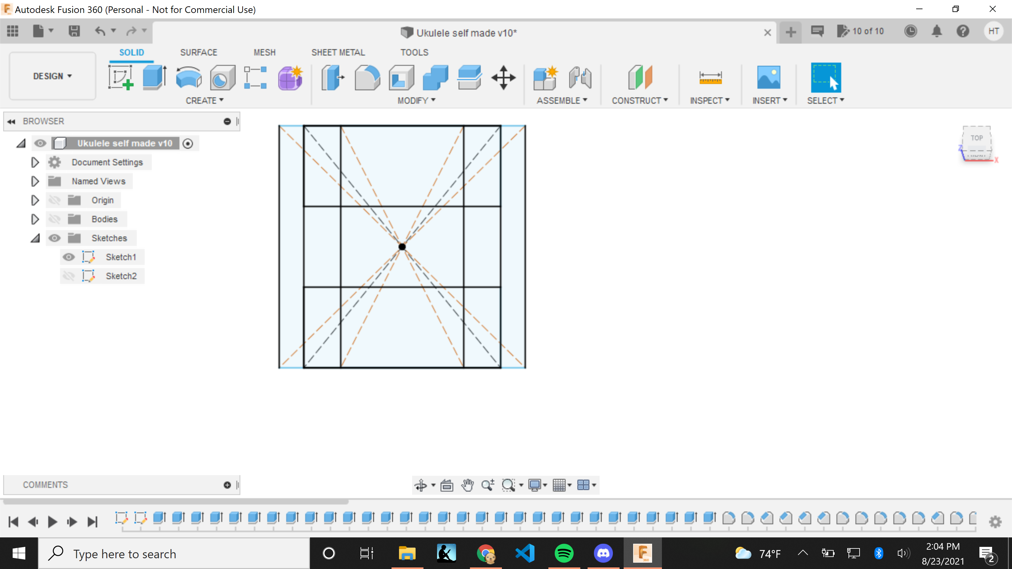Hide Sketch1 with its eye icon
This screenshot has width=1012, height=569.
point(69,257)
